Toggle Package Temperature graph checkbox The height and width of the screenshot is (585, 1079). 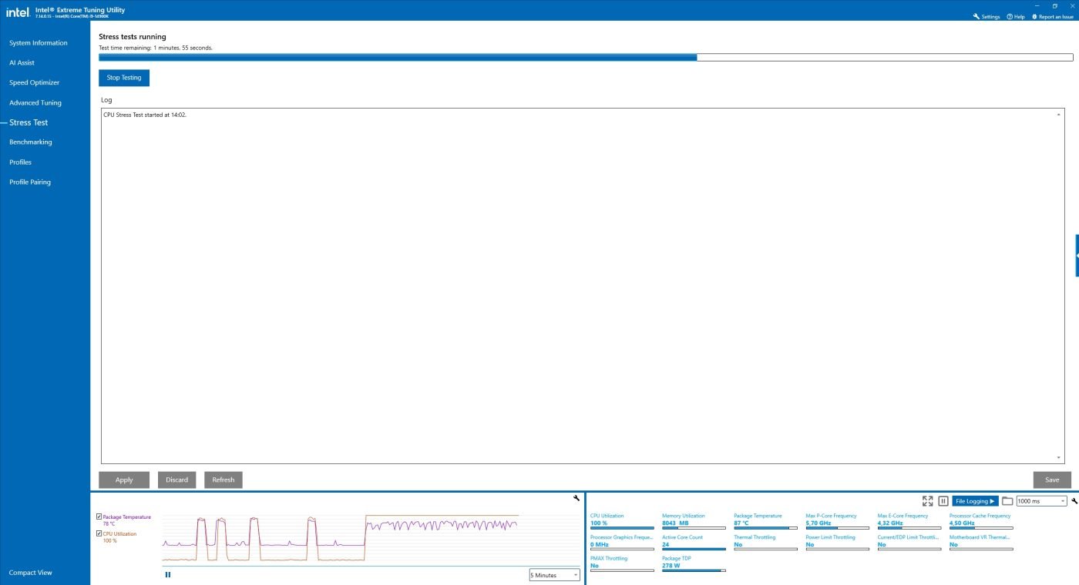99,516
